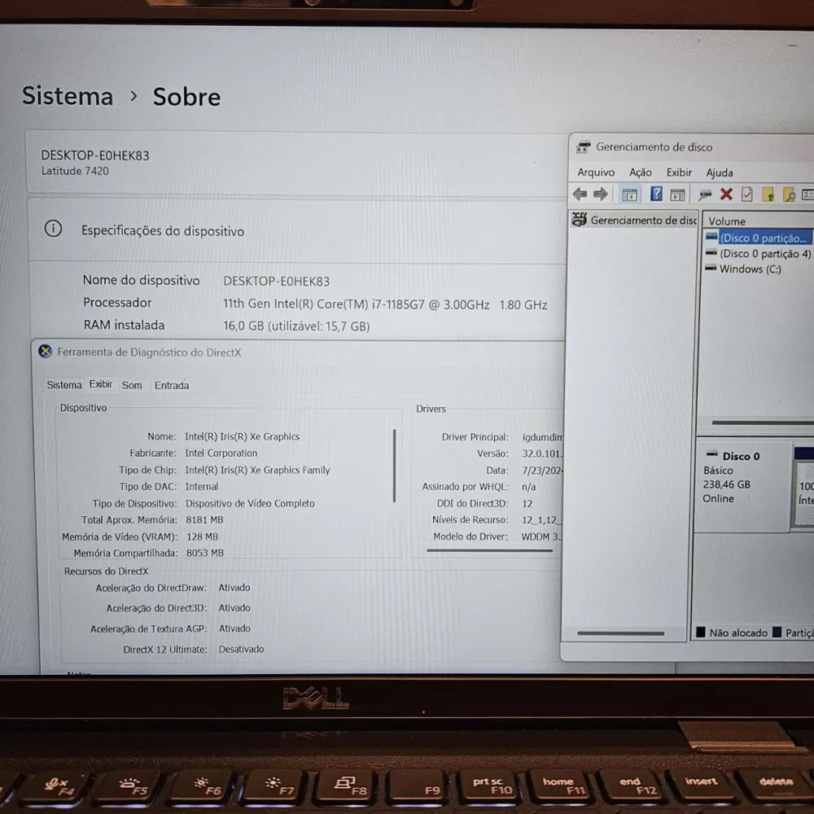Toggle the show/hide console tree icon

629,195
